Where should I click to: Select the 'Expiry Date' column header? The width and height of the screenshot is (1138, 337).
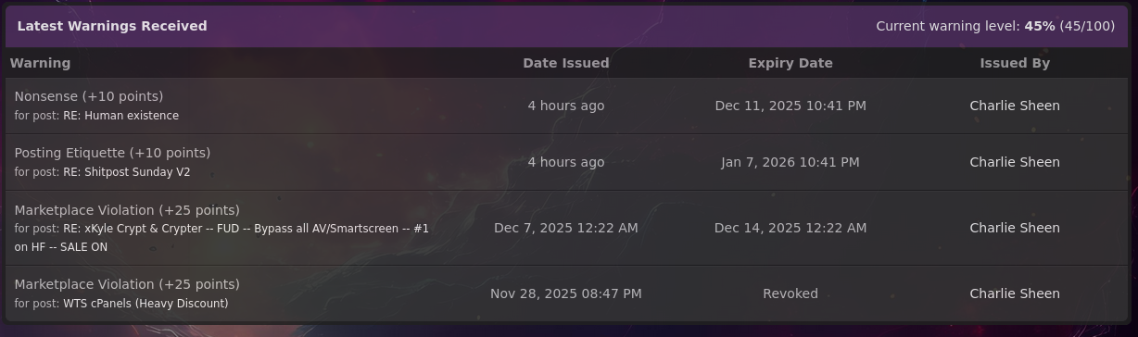[x=790, y=63]
